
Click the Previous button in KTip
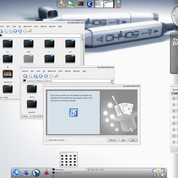(x=113, y=140)
